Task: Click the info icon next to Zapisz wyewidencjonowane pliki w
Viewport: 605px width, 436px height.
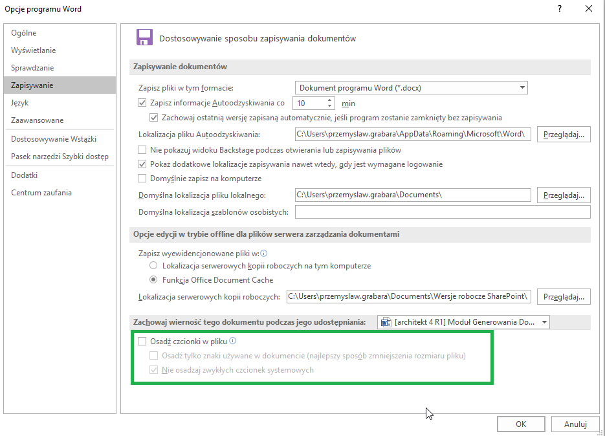Action: tap(264, 254)
